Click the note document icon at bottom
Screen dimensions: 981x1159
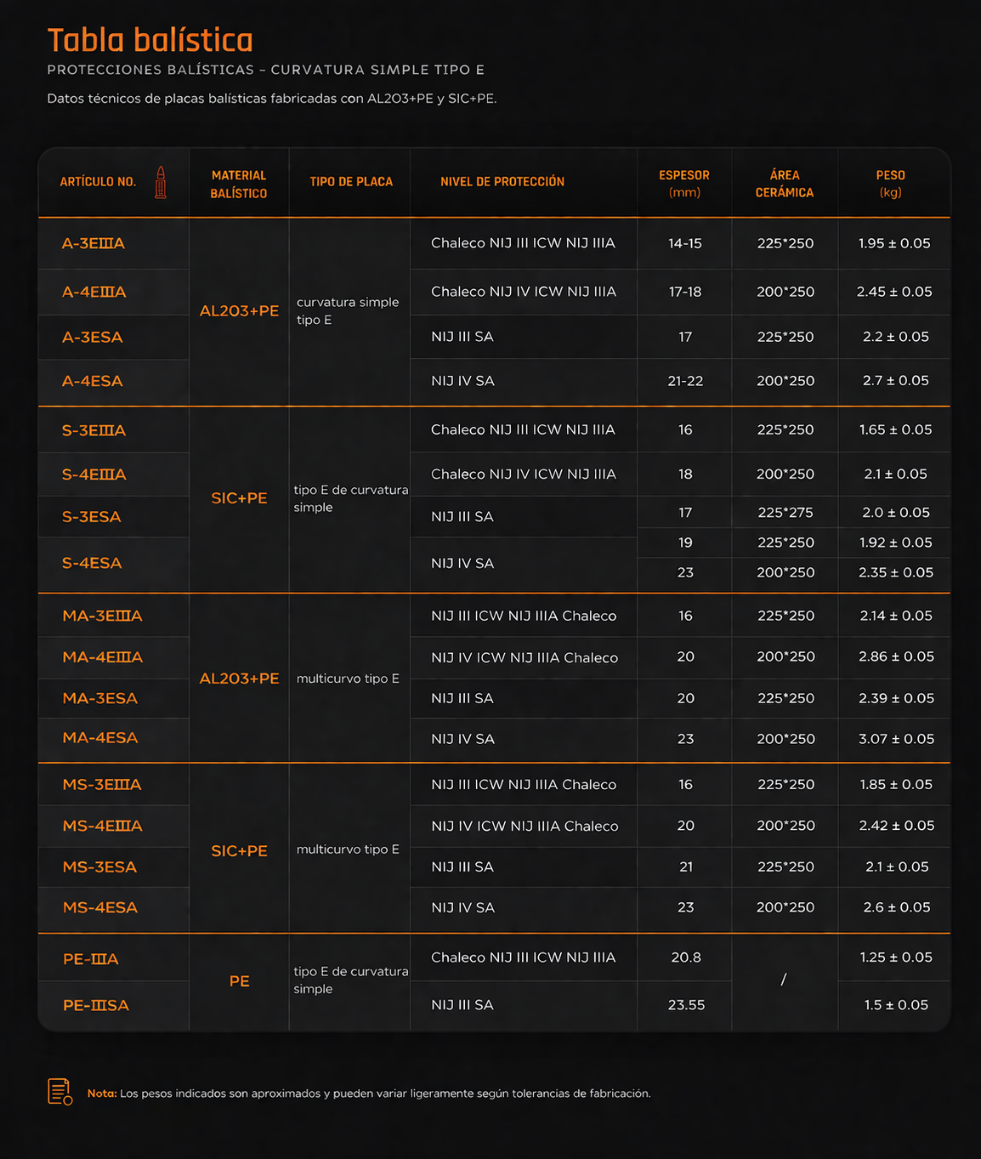tap(60, 1092)
